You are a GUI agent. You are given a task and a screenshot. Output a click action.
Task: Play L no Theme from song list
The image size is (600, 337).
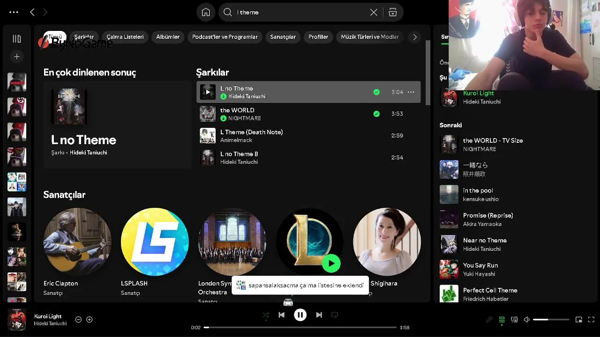click(208, 92)
